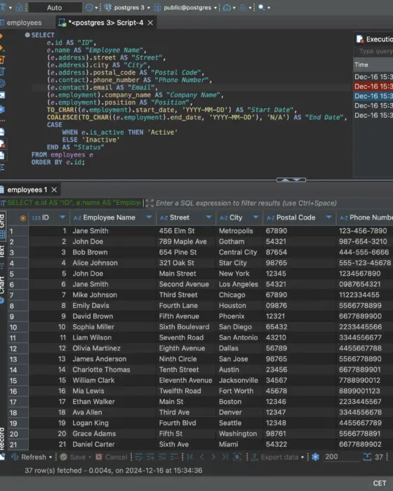Image resolution: width=393 pixels, height=491 pixels.
Task: Close the employees 1 results tab
Action: pyautogui.click(x=54, y=190)
